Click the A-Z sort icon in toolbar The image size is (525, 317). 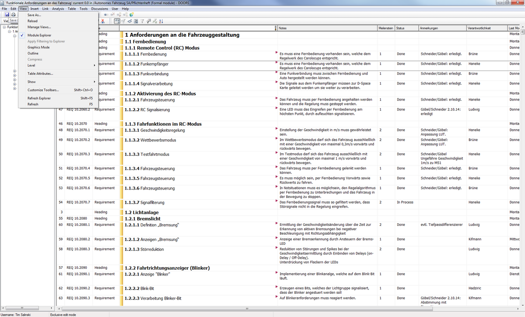coord(161,21)
